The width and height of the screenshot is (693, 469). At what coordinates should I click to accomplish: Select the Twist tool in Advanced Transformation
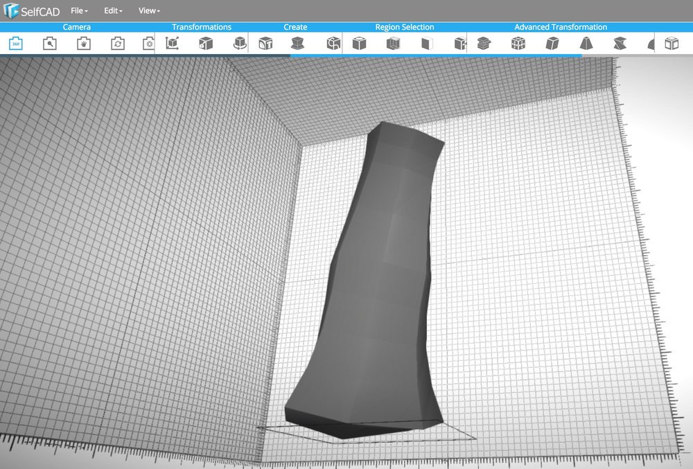[x=620, y=43]
